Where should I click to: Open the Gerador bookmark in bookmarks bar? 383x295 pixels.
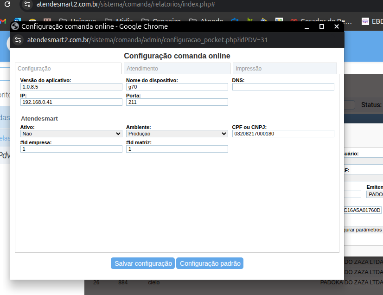[x=321, y=21]
